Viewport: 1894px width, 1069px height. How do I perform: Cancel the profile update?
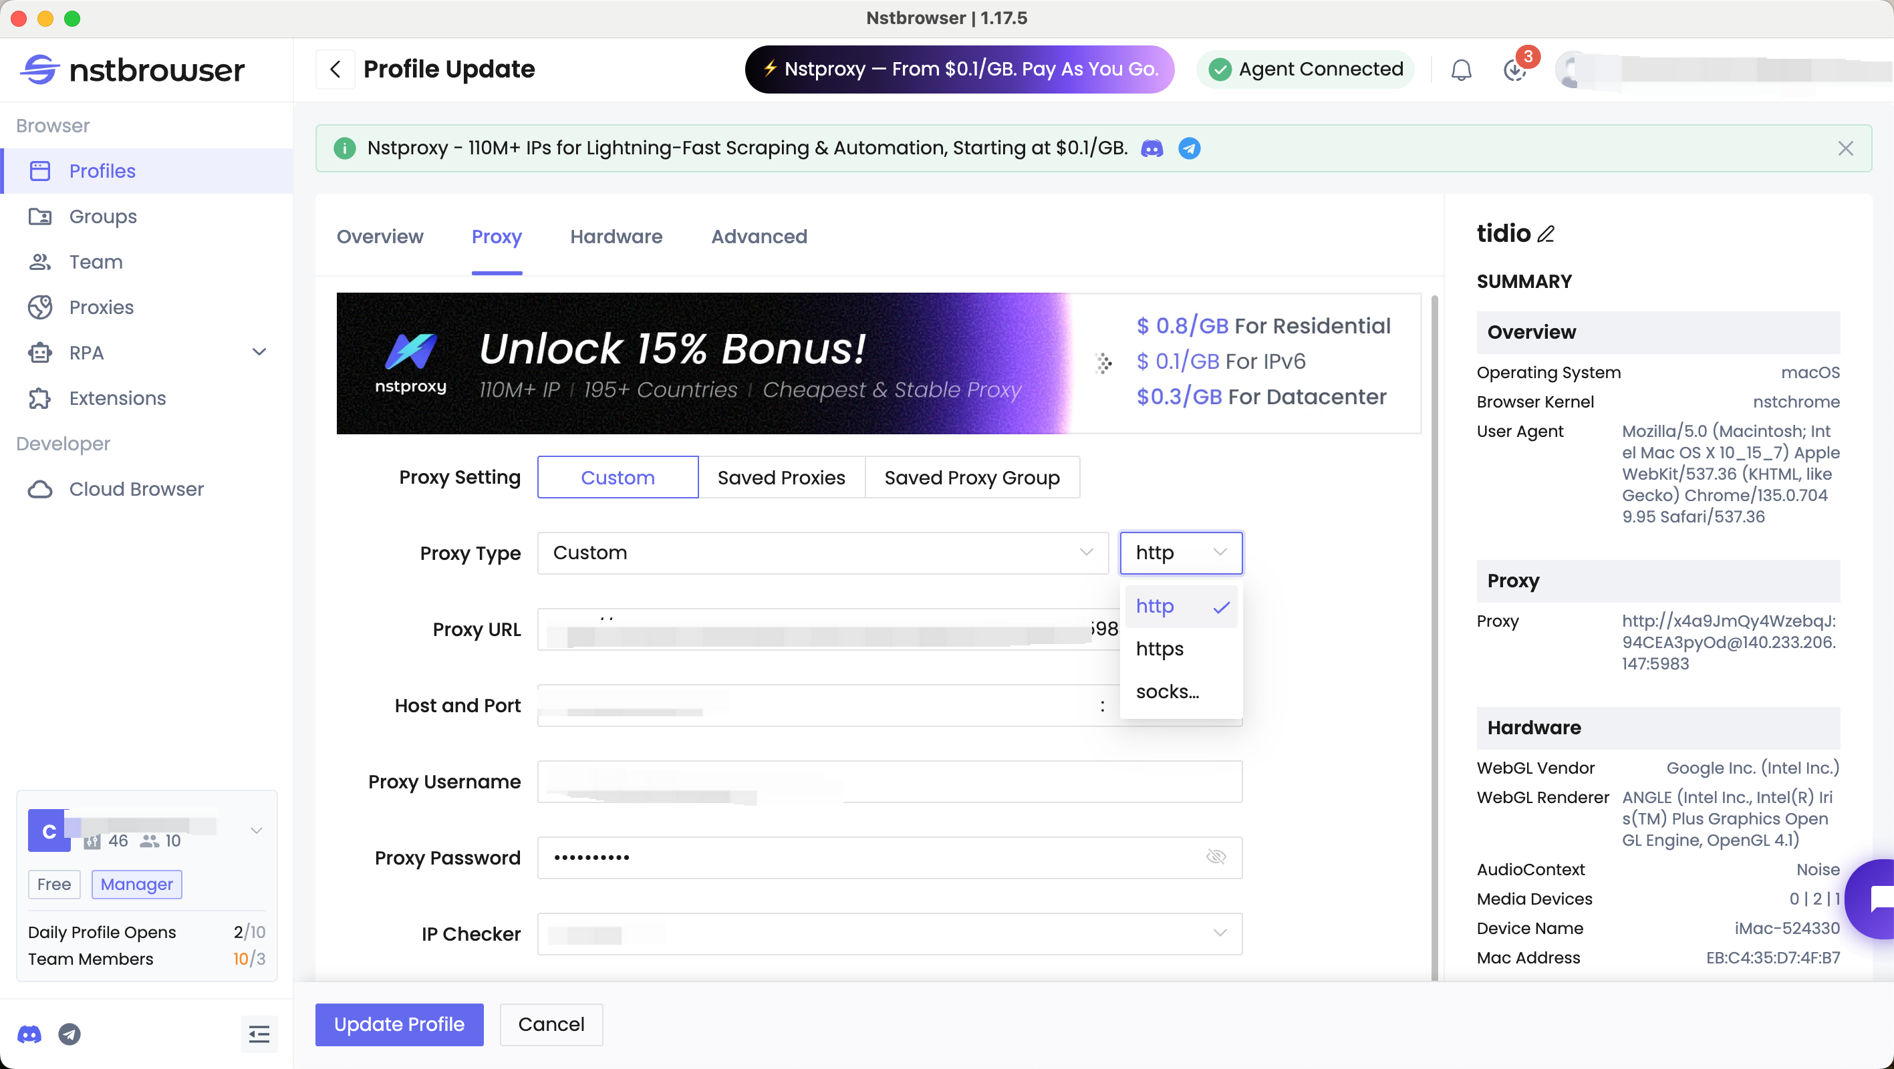point(551,1024)
